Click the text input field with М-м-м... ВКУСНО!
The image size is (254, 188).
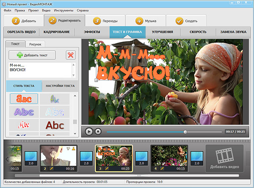[40, 70]
